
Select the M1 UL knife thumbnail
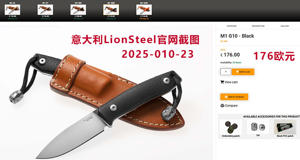[x=12, y=10]
